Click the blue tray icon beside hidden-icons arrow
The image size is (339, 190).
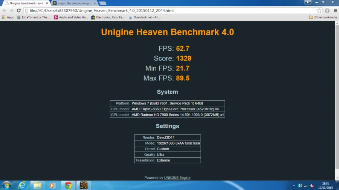tap(300, 185)
